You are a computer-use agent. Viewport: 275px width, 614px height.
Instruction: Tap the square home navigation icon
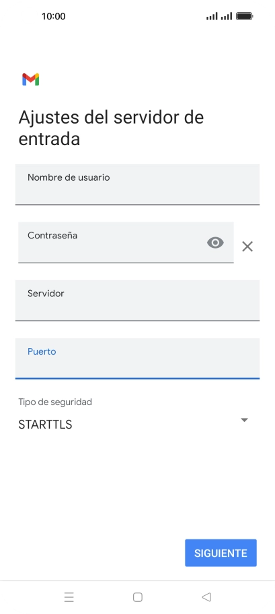point(137,597)
